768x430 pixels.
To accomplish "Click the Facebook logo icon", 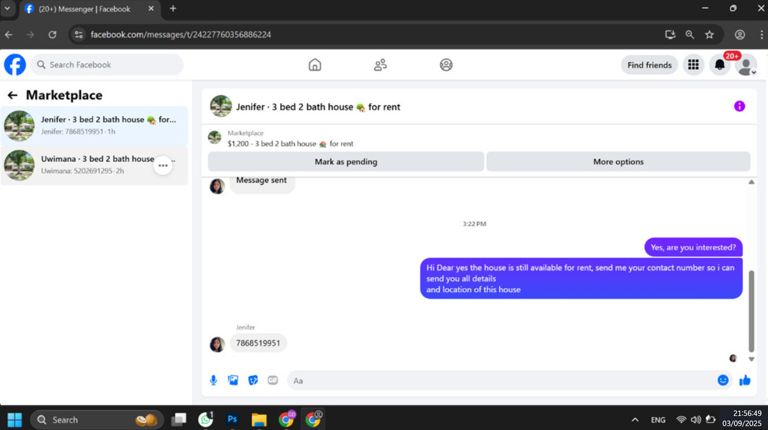I will pos(15,65).
